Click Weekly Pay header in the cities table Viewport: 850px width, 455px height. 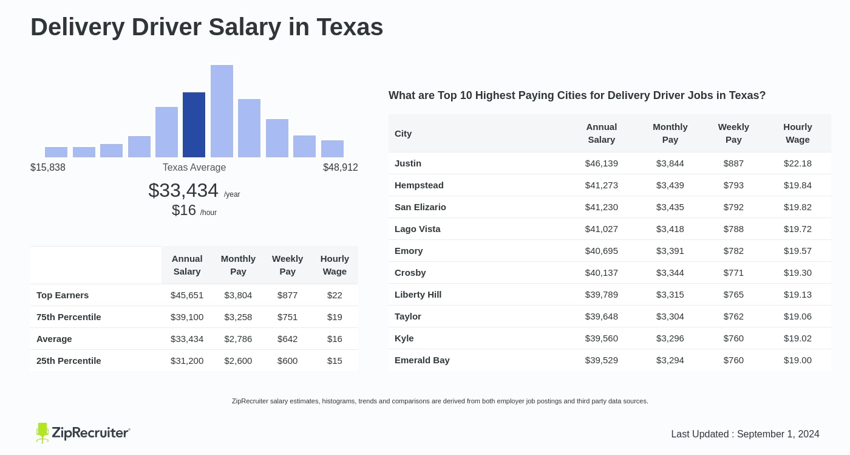(733, 133)
